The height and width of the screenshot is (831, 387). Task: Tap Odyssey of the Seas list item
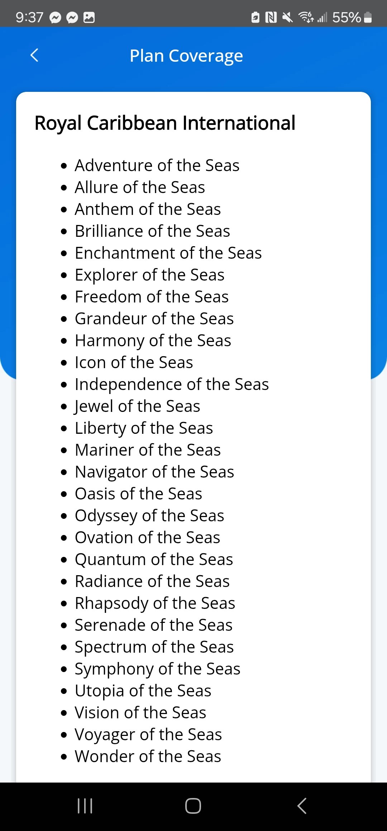(149, 516)
